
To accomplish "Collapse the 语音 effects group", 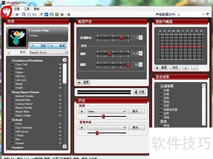I will click(158, 122).
